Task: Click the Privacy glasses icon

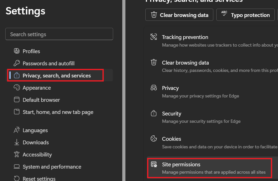Action: point(154,88)
